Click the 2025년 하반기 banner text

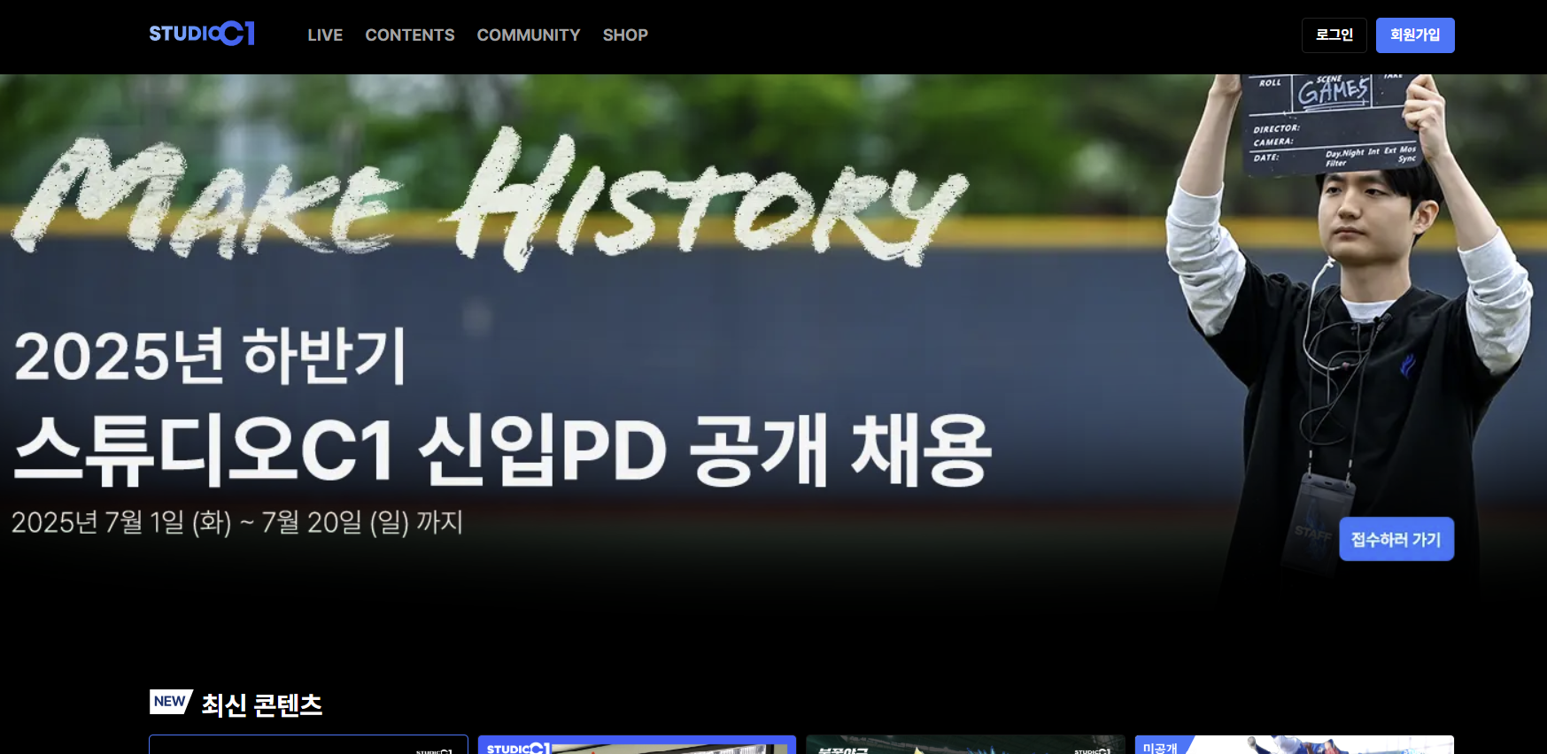pyautogui.click(x=210, y=356)
